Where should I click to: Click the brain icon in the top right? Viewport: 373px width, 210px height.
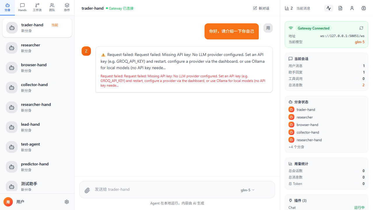[364, 8]
